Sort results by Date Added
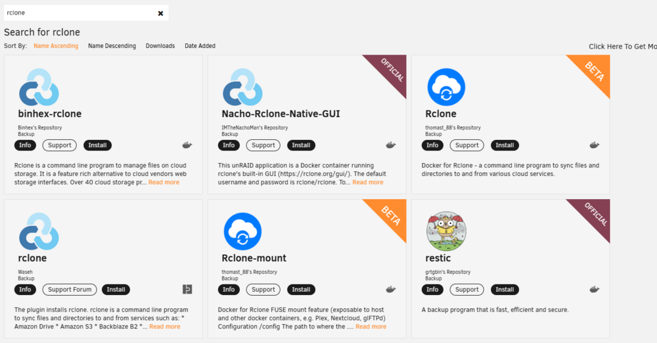The width and height of the screenshot is (657, 343). 200,46
